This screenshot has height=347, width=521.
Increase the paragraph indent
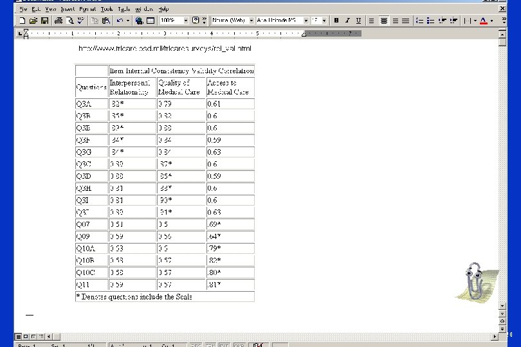coord(453,21)
